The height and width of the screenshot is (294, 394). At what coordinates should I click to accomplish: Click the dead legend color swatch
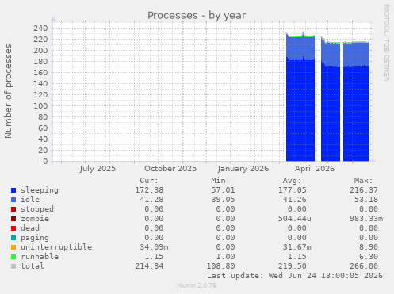13,228
